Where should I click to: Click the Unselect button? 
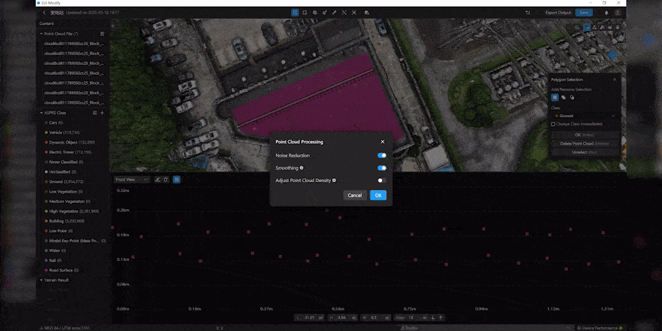click(585, 152)
